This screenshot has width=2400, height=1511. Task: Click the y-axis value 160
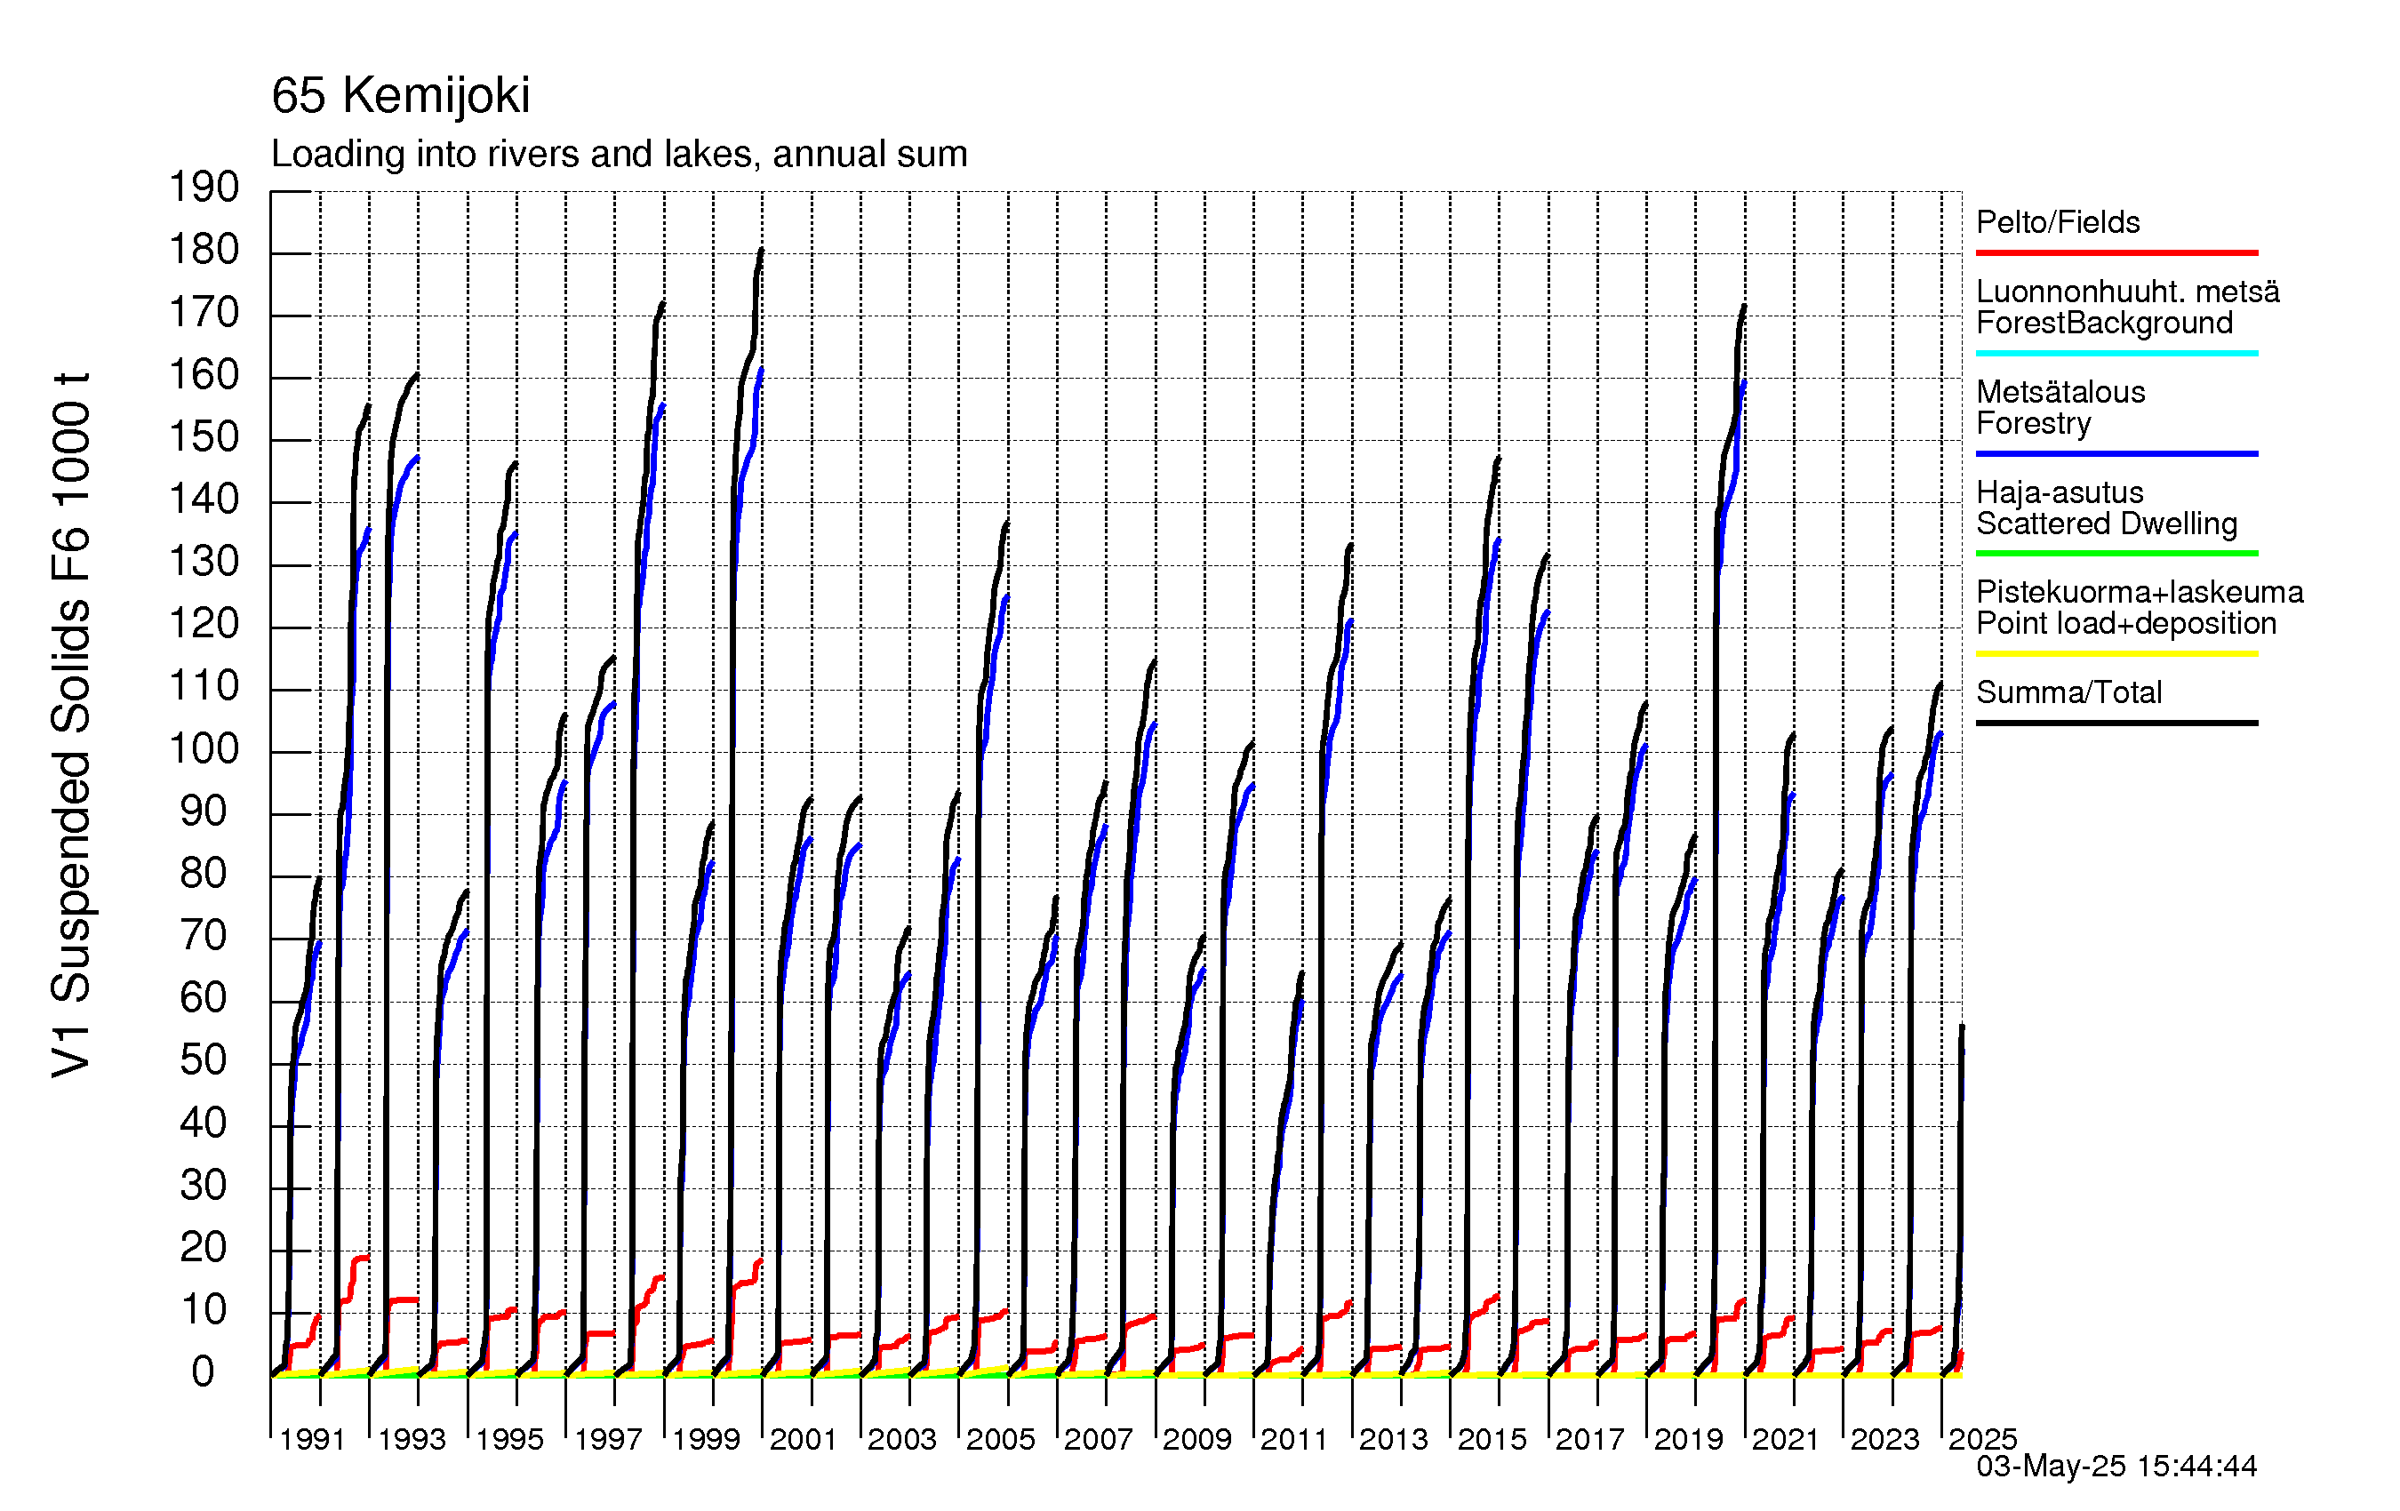pos(204,376)
